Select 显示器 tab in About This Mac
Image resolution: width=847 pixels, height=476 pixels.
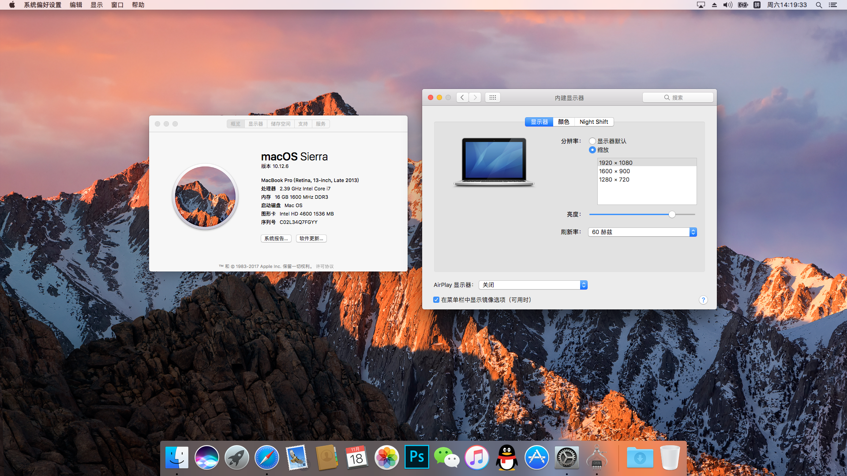(x=255, y=124)
